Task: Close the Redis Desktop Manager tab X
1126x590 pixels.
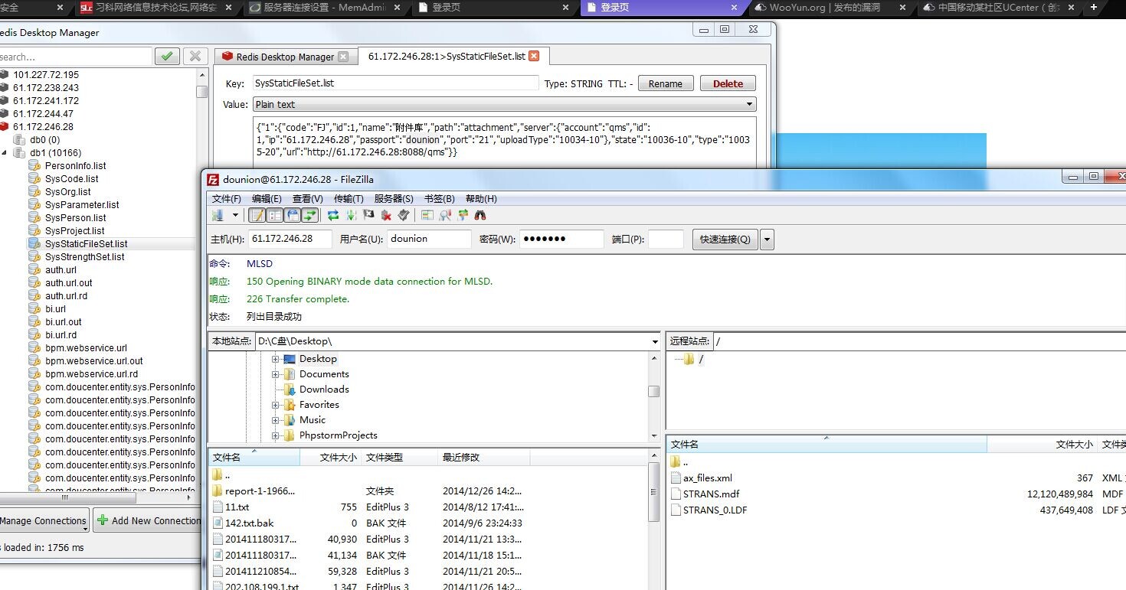Action: click(x=343, y=57)
